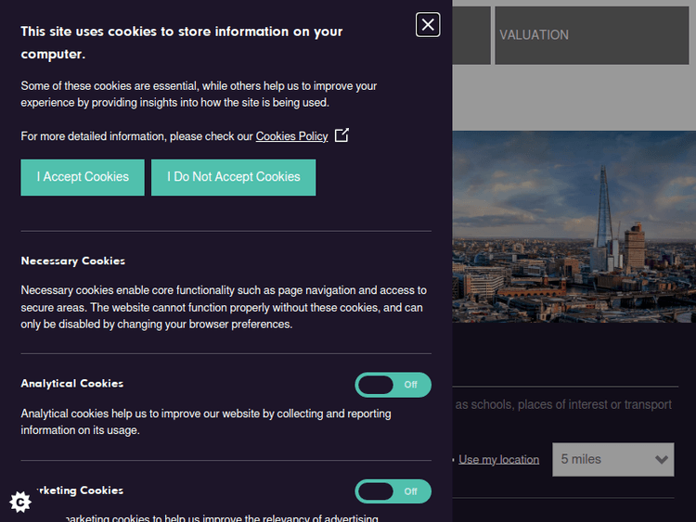Select the partially hidden tab left of VALUATION
The width and height of the screenshot is (696, 522).
click(x=471, y=35)
